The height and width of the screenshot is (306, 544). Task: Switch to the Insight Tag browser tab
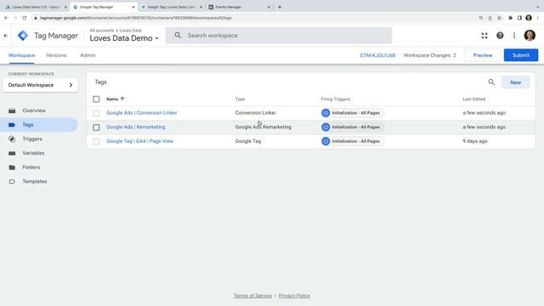coord(172,7)
